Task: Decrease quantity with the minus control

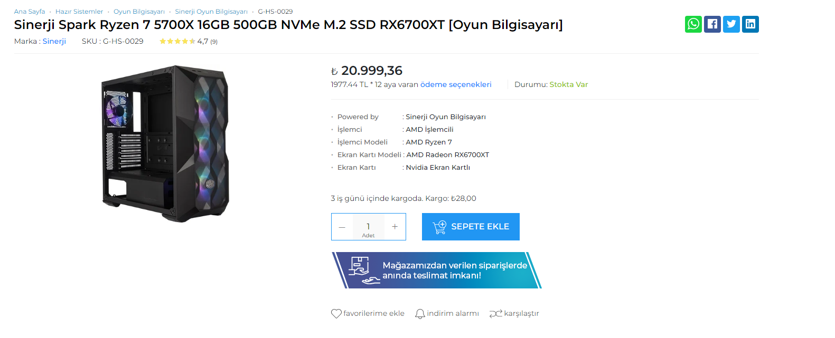Action: coord(342,226)
